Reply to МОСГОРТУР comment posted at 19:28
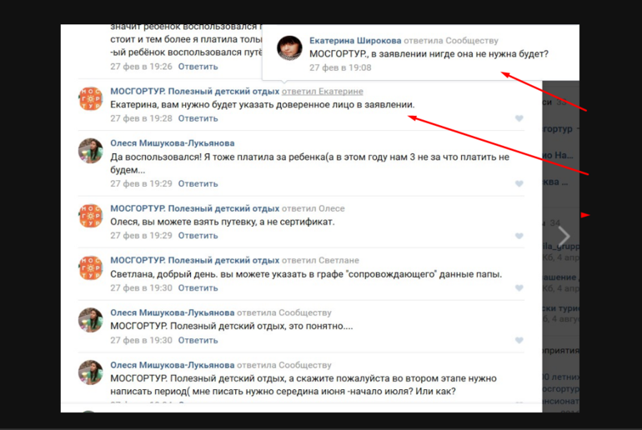642x430 pixels. point(198,118)
